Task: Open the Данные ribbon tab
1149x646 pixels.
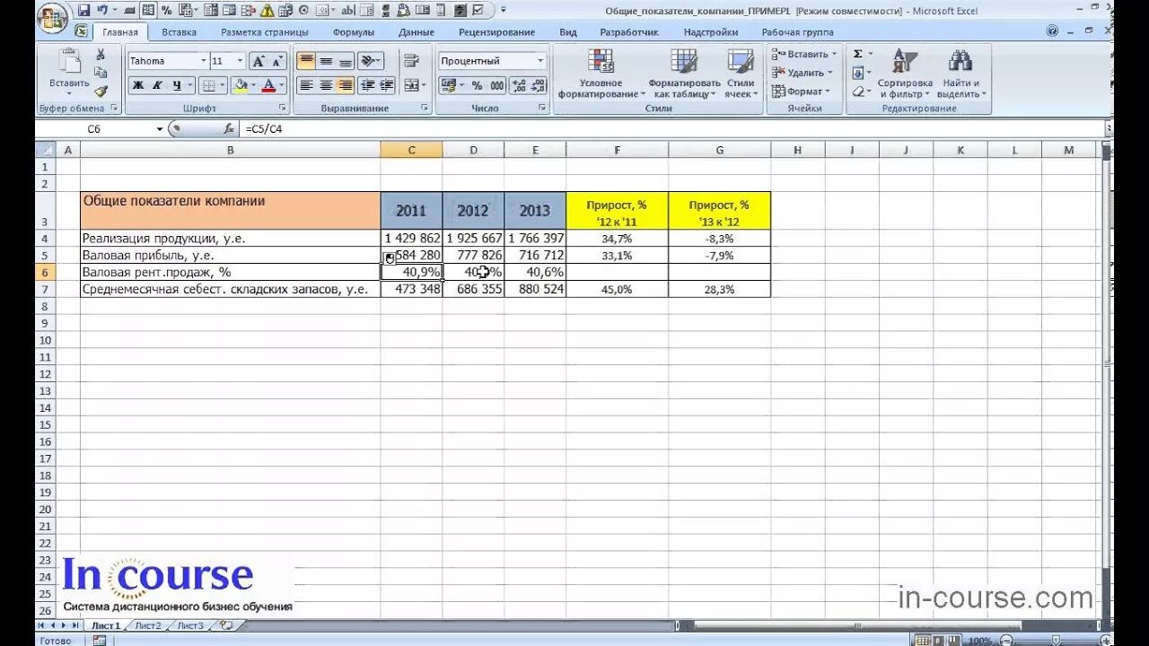Action: click(x=417, y=32)
